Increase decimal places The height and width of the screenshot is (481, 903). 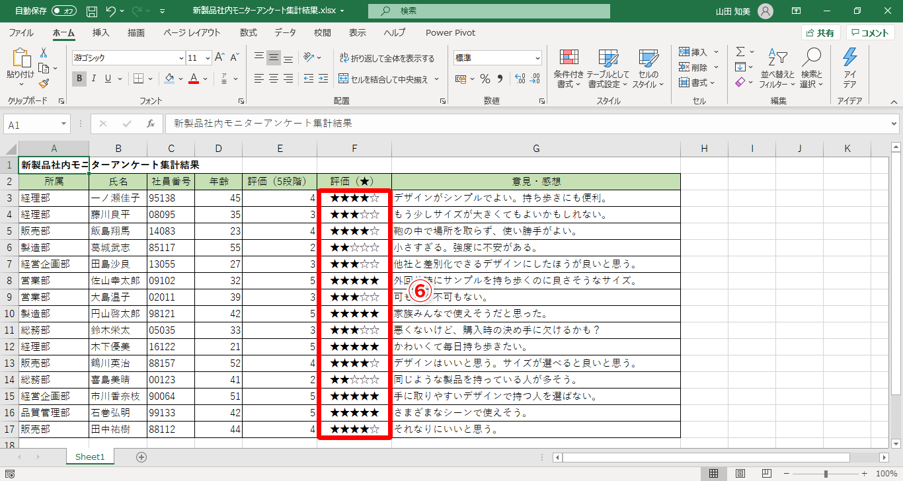pos(520,79)
